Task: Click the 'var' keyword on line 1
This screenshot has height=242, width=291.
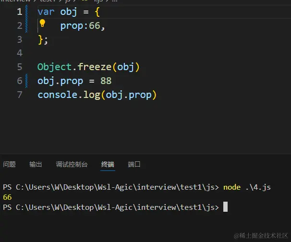Action: (x=46, y=12)
